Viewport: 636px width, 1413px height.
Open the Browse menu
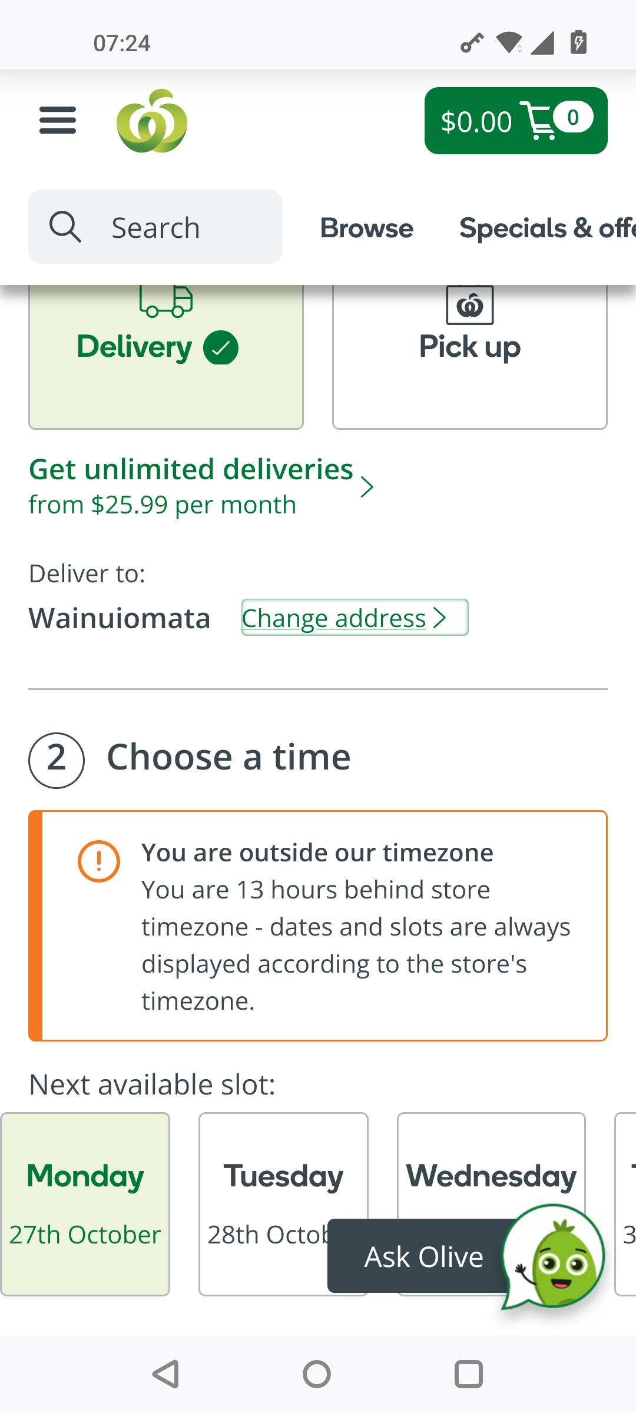coord(366,228)
